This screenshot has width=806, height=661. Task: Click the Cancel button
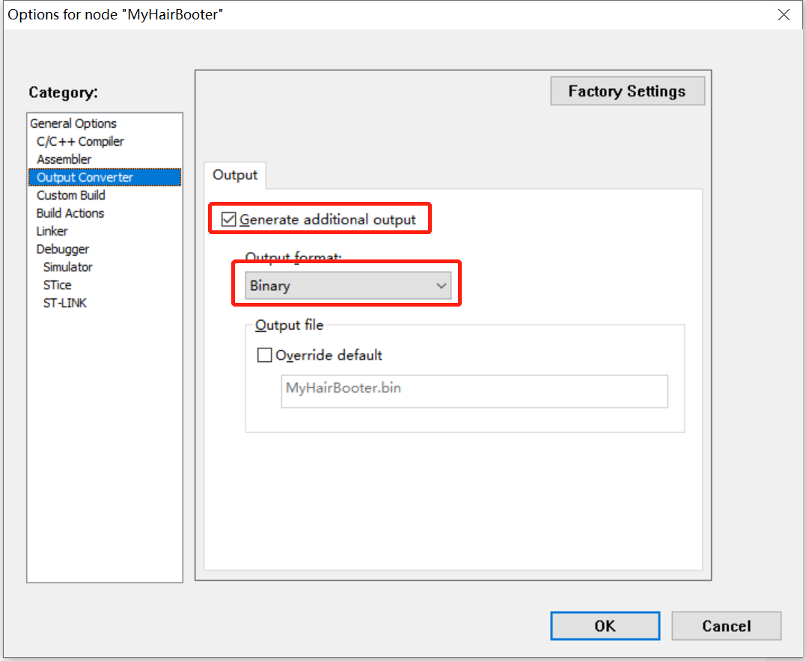727,626
